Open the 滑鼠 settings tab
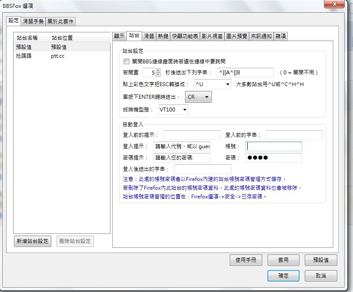353x292 pixels. pos(149,36)
